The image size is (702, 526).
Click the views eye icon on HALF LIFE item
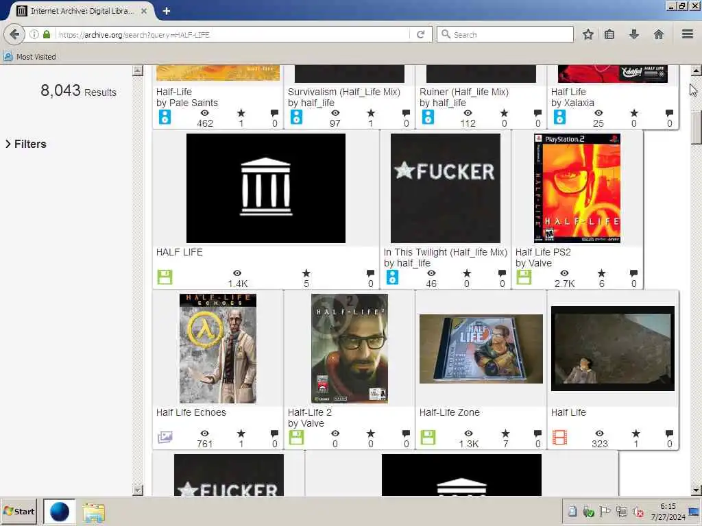click(237, 273)
